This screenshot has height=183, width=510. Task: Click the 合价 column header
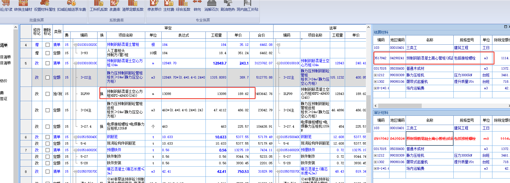click(x=262, y=35)
